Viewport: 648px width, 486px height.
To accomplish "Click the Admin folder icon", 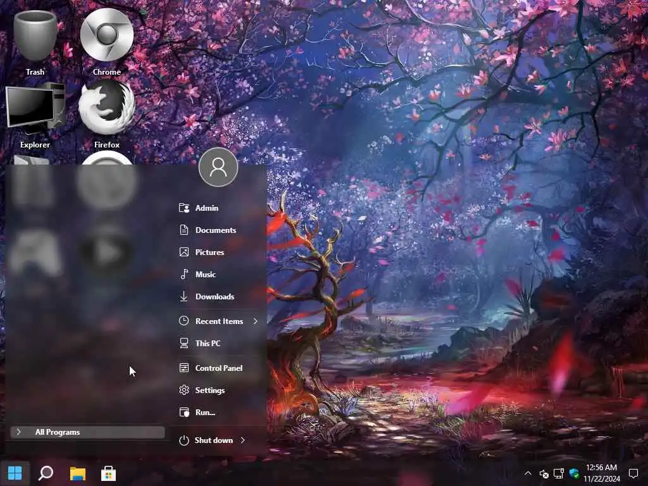I will click(x=184, y=208).
